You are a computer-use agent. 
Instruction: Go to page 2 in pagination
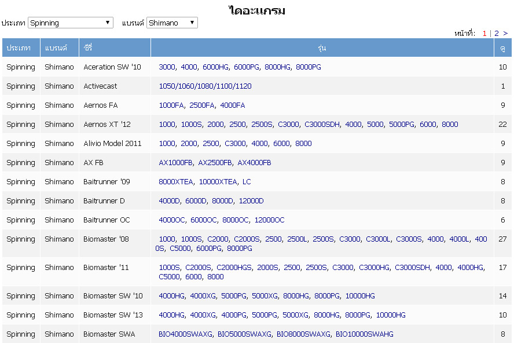point(496,34)
